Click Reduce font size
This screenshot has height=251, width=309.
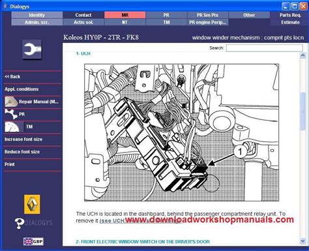click(22, 152)
